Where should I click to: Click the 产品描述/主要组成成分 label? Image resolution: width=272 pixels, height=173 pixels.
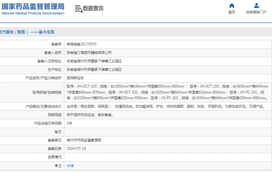44,107
